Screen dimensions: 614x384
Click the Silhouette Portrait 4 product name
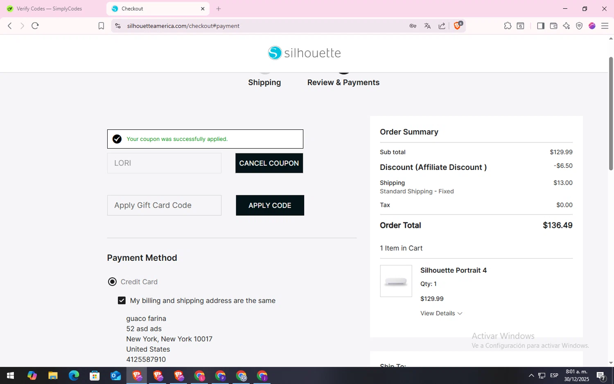click(x=454, y=270)
